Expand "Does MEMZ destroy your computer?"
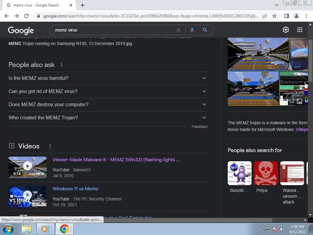313x235 pixels. coord(108,105)
